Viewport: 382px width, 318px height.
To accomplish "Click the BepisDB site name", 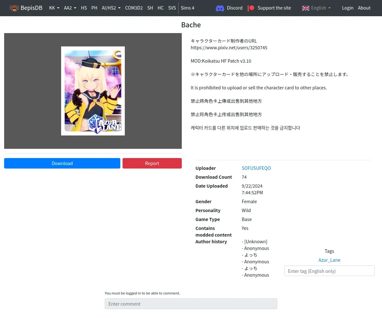I will click(32, 8).
